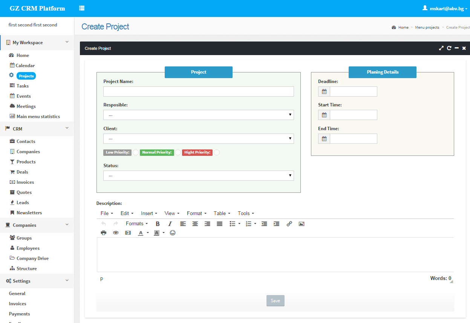The width and height of the screenshot is (470, 323).
Task: Open the Deadline calendar picker icon
Action: [x=324, y=91]
